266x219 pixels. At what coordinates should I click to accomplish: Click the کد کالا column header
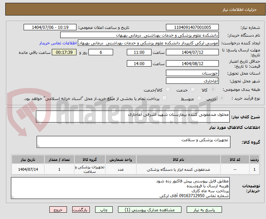pos(235,159)
